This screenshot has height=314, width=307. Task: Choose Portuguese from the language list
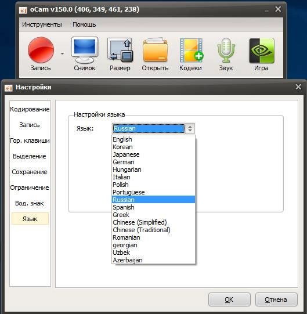[x=153, y=192]
